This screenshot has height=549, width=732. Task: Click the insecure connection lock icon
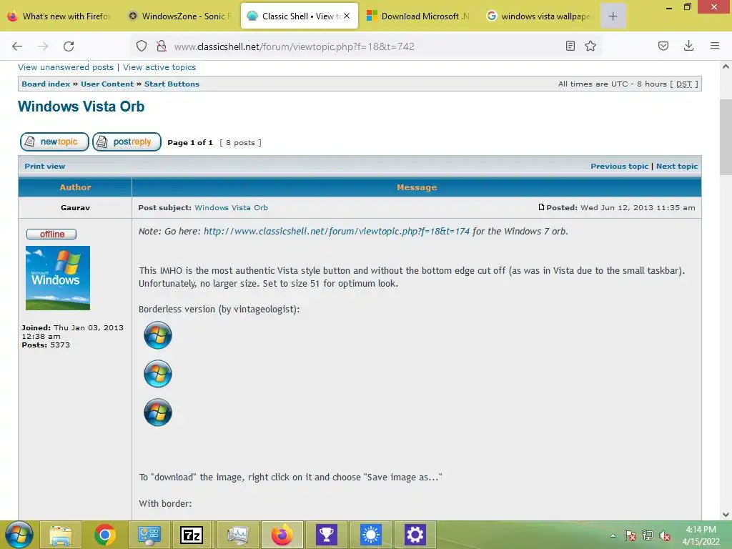pyautogui.click(x=162, y=46)
